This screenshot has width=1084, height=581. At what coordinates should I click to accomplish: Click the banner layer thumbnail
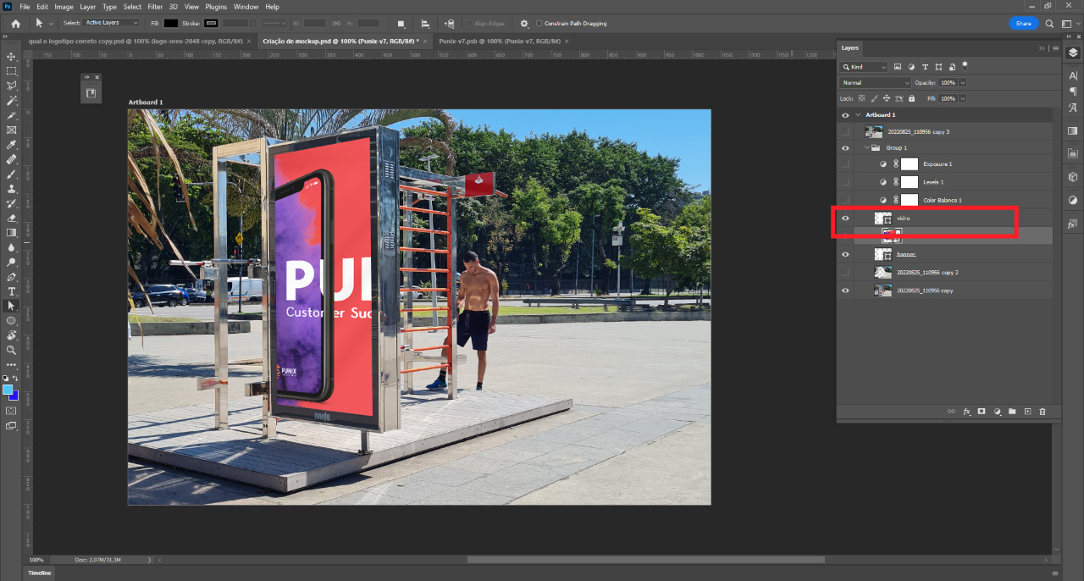pos(883,254)
